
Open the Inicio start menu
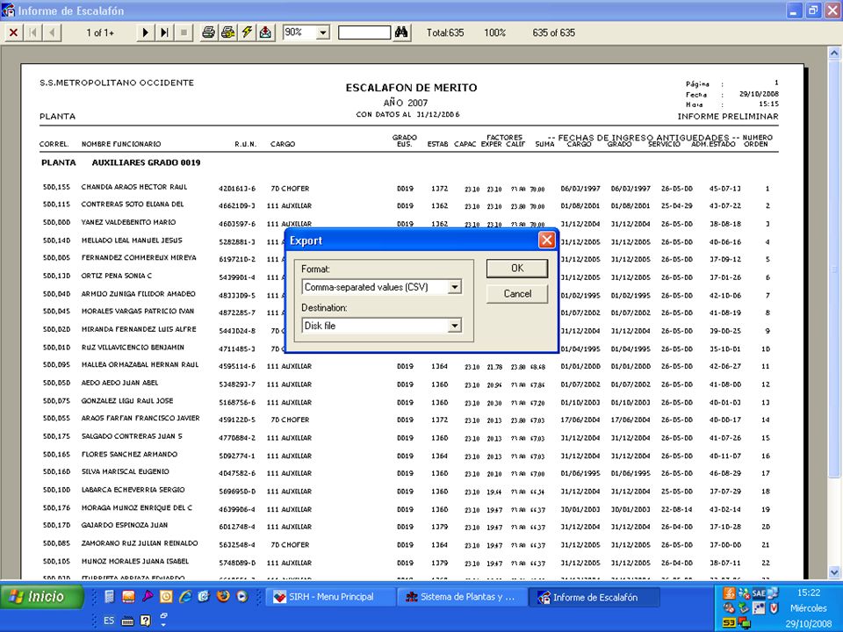[42, 597]
